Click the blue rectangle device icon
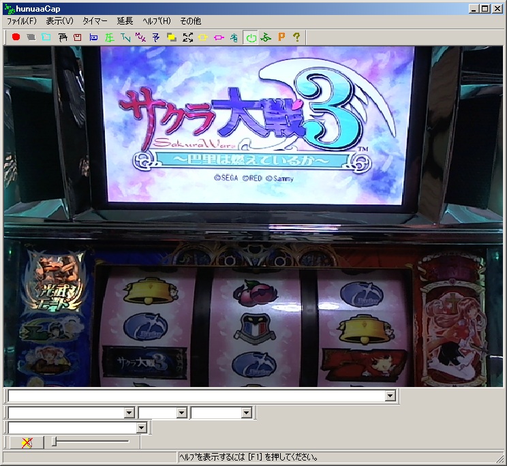 [x=93, y=37]
